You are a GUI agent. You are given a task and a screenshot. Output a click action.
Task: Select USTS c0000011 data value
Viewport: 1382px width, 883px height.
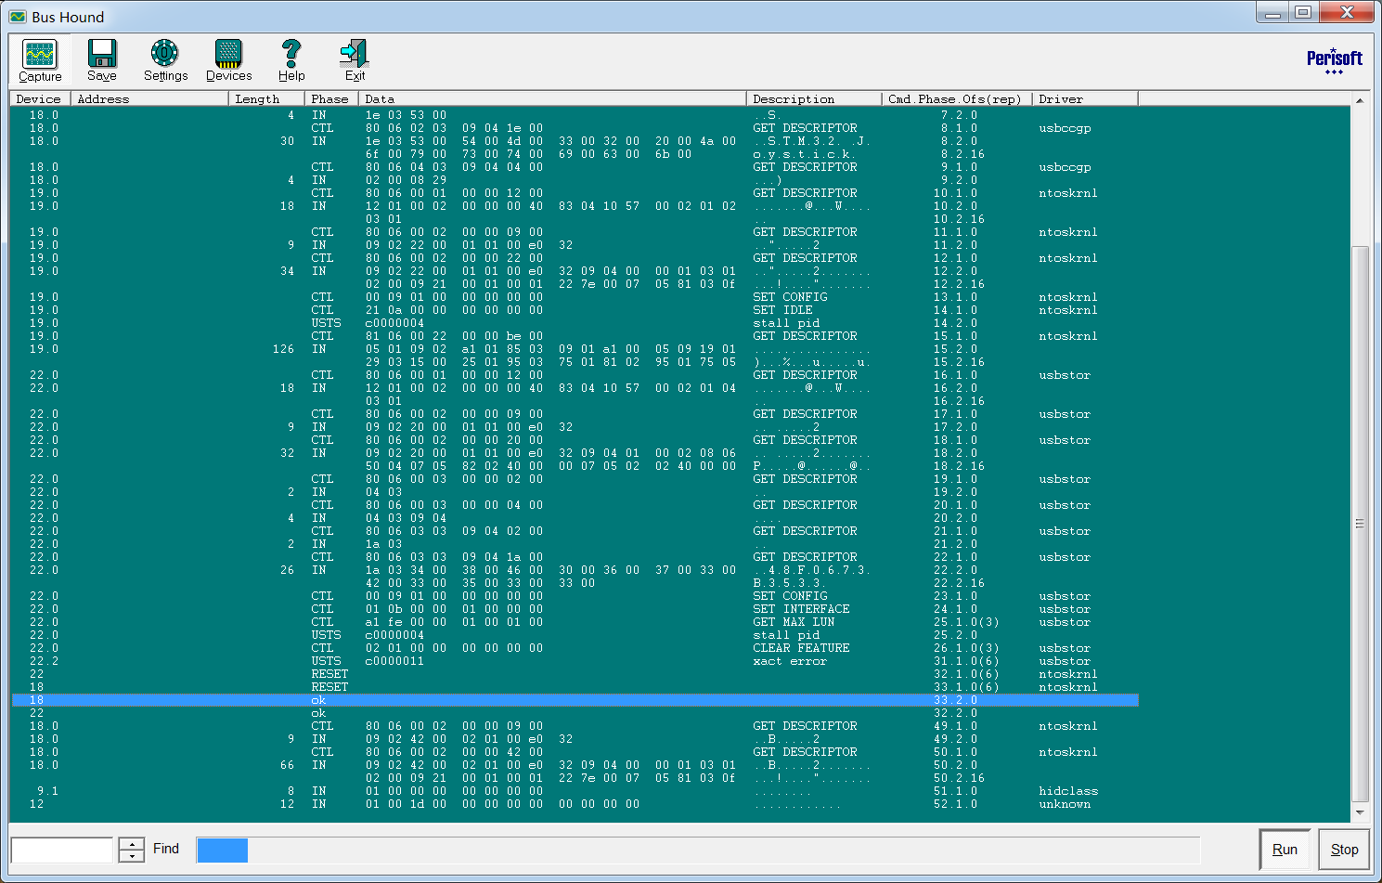click(x=394, y=661)
